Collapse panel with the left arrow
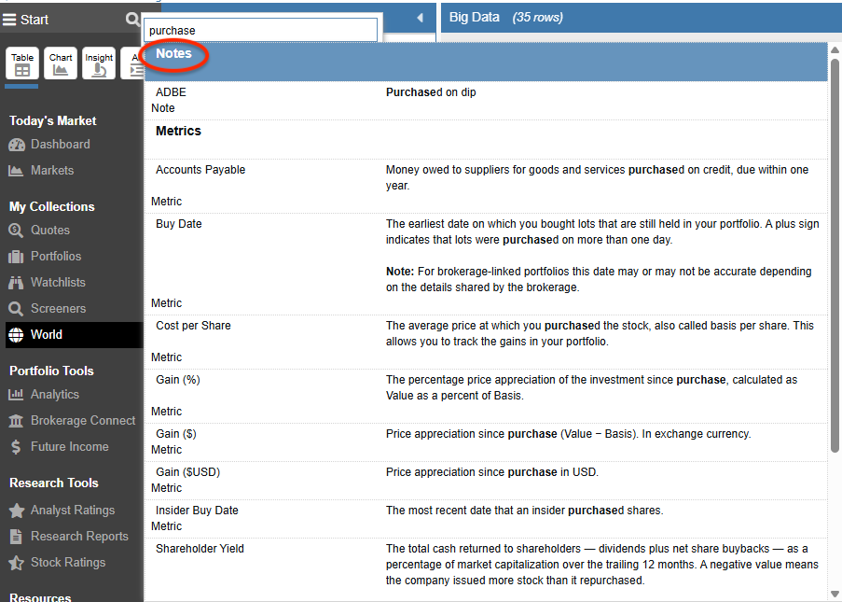Viewport: 842px width, 602px height. click(420, 18)
